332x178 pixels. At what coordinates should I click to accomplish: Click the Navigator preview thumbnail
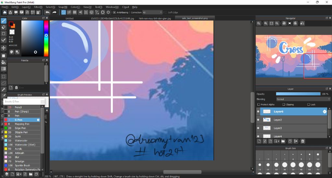[x=294, y=56]
